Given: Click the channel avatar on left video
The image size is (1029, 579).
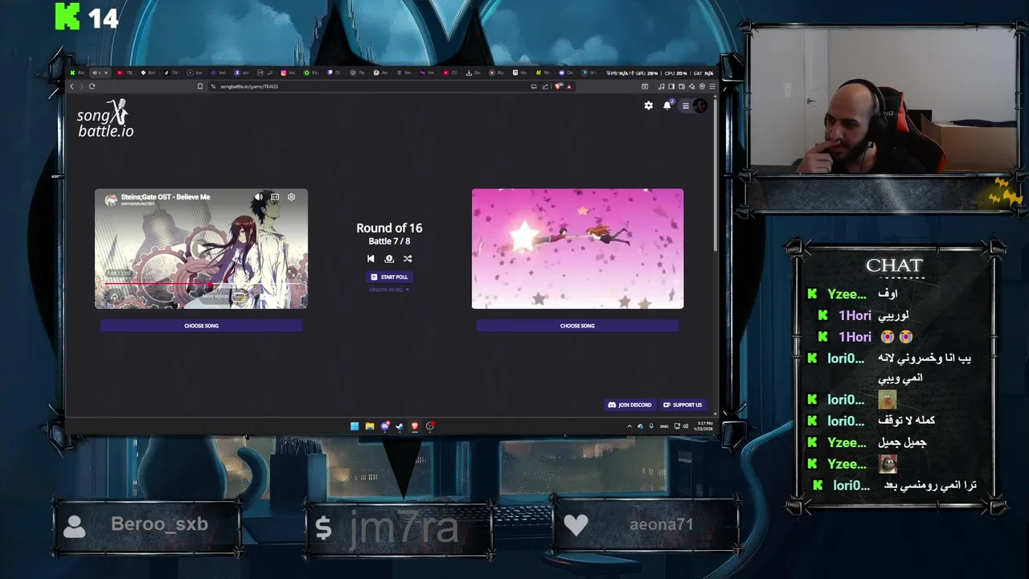Looking at the screenshot, I should pos(111,200).
